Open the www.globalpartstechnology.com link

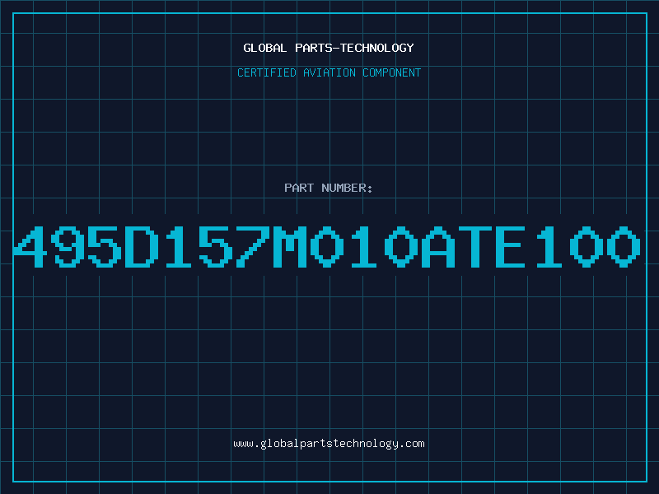pos(329,444)
